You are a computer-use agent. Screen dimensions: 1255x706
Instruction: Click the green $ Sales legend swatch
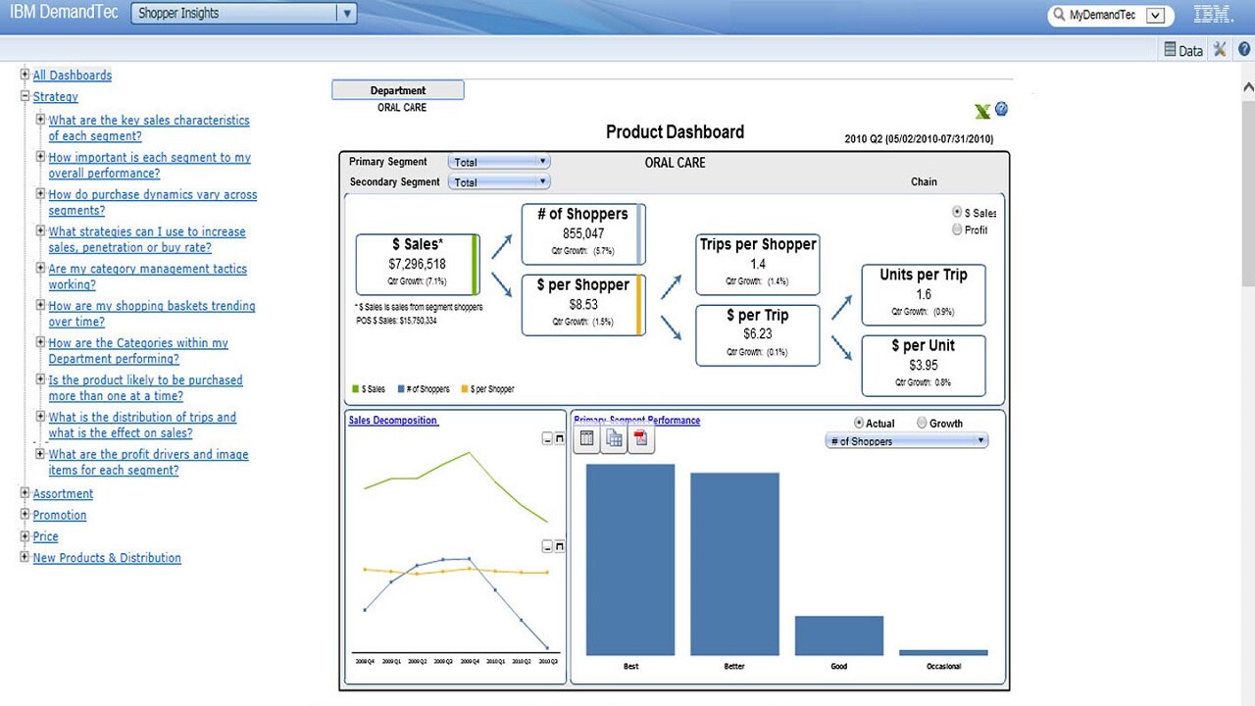coord(357,389)
